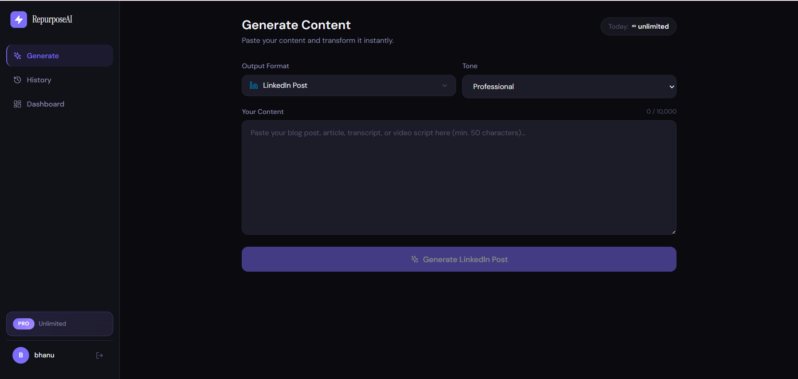Click the PRO badge in the sidebar

point(24,324)
